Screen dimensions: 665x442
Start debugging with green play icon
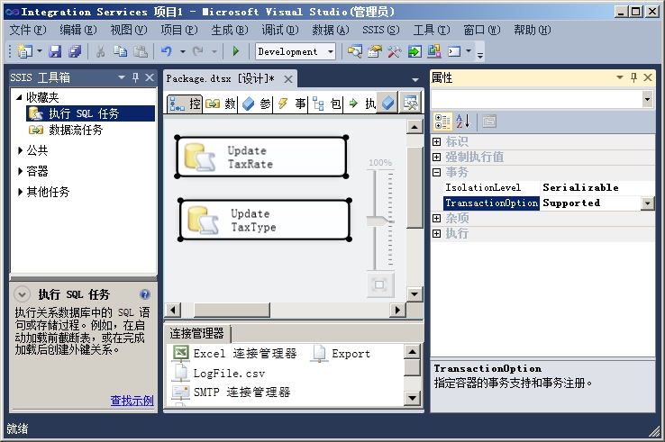[236, 51]
